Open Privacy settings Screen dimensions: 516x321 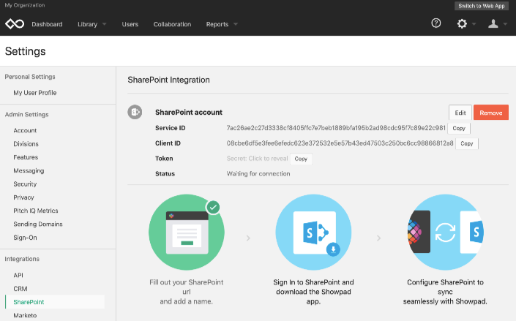[23, 197]
